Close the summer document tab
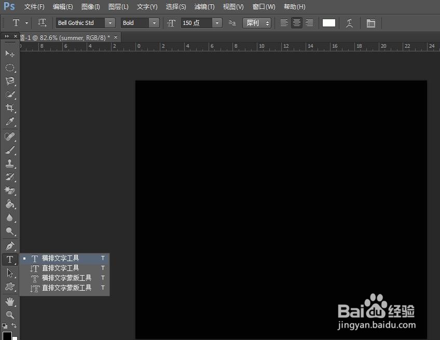This screenshot has height=340, width=440. point(116,37)
